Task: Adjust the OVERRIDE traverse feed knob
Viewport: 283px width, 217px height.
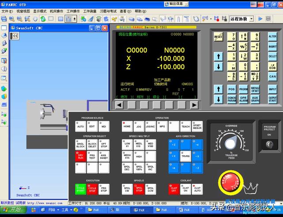Action: pos(231,143)
